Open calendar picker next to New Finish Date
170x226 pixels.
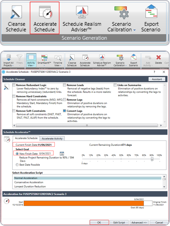point(62,154)
